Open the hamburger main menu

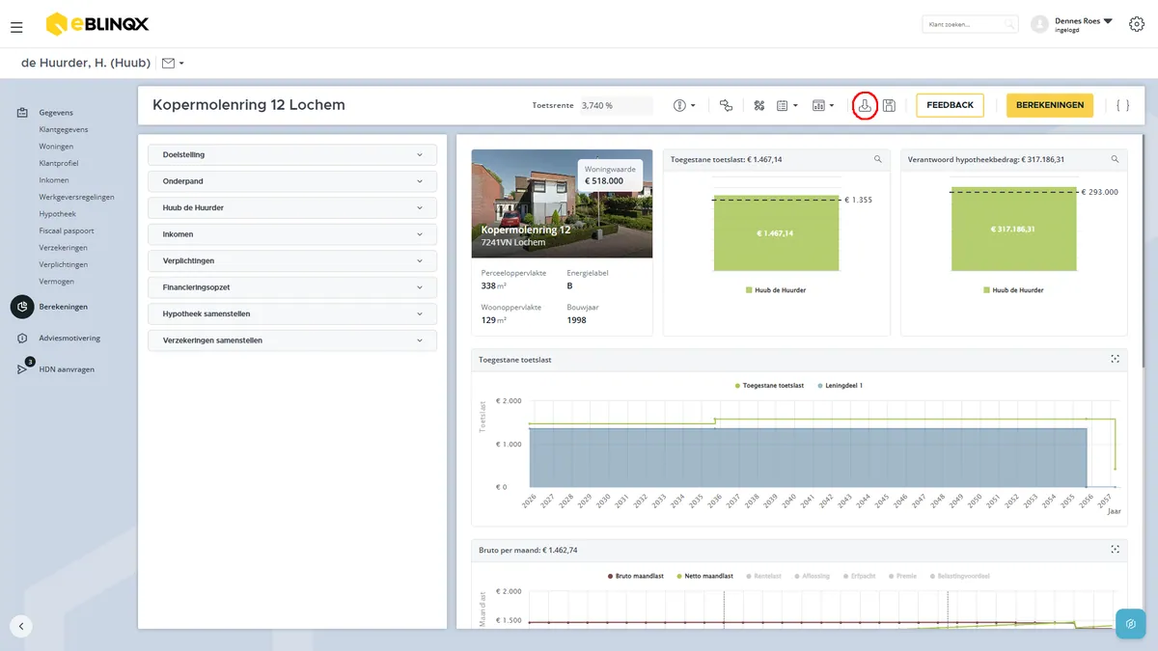click(16, 27)
